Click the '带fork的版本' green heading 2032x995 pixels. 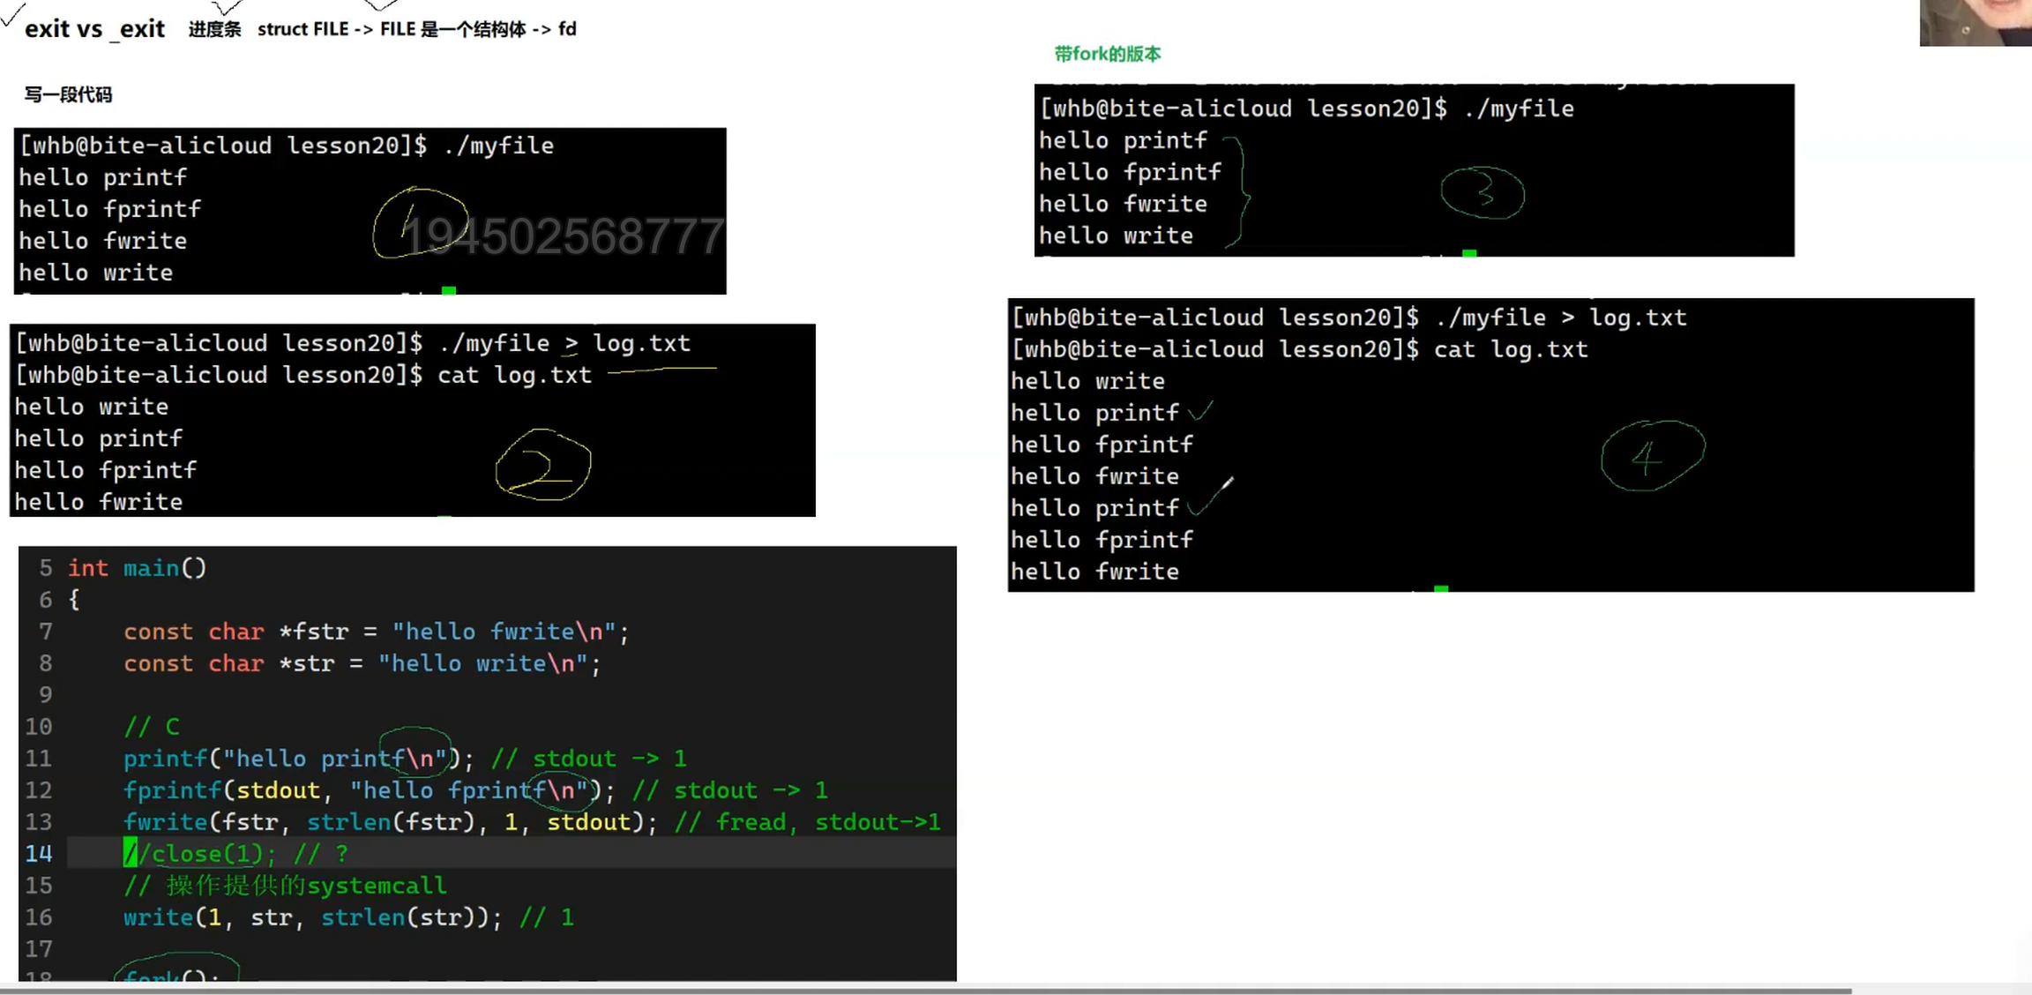tap(1107, 54)
